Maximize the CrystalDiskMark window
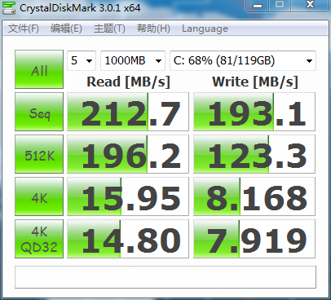The height and width of the screenshot is (300, 331). pyautogui.click(x=280, y=6)
